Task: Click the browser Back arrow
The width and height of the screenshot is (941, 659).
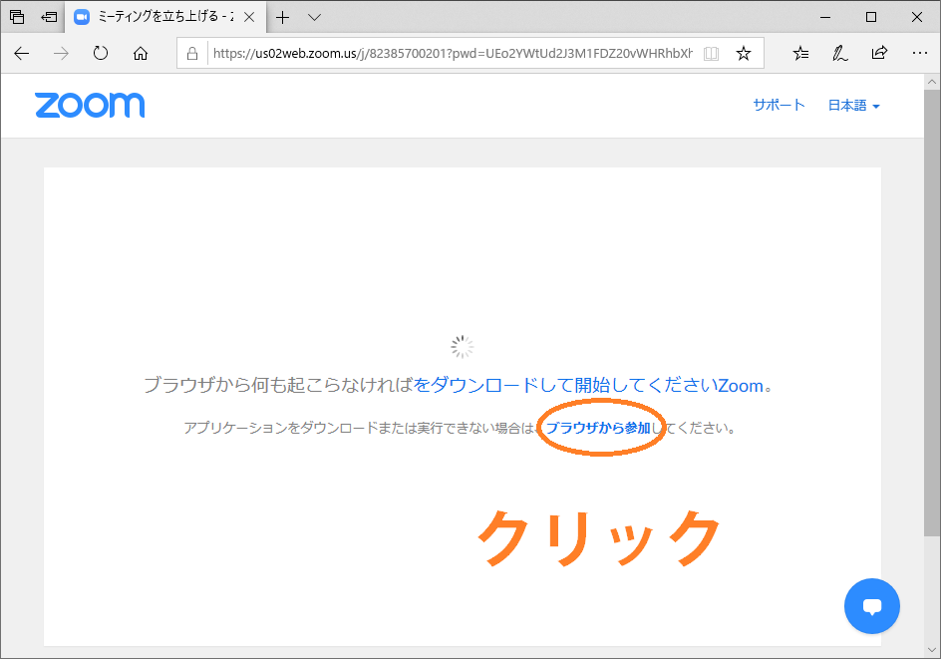Action: tap(22, 54)
